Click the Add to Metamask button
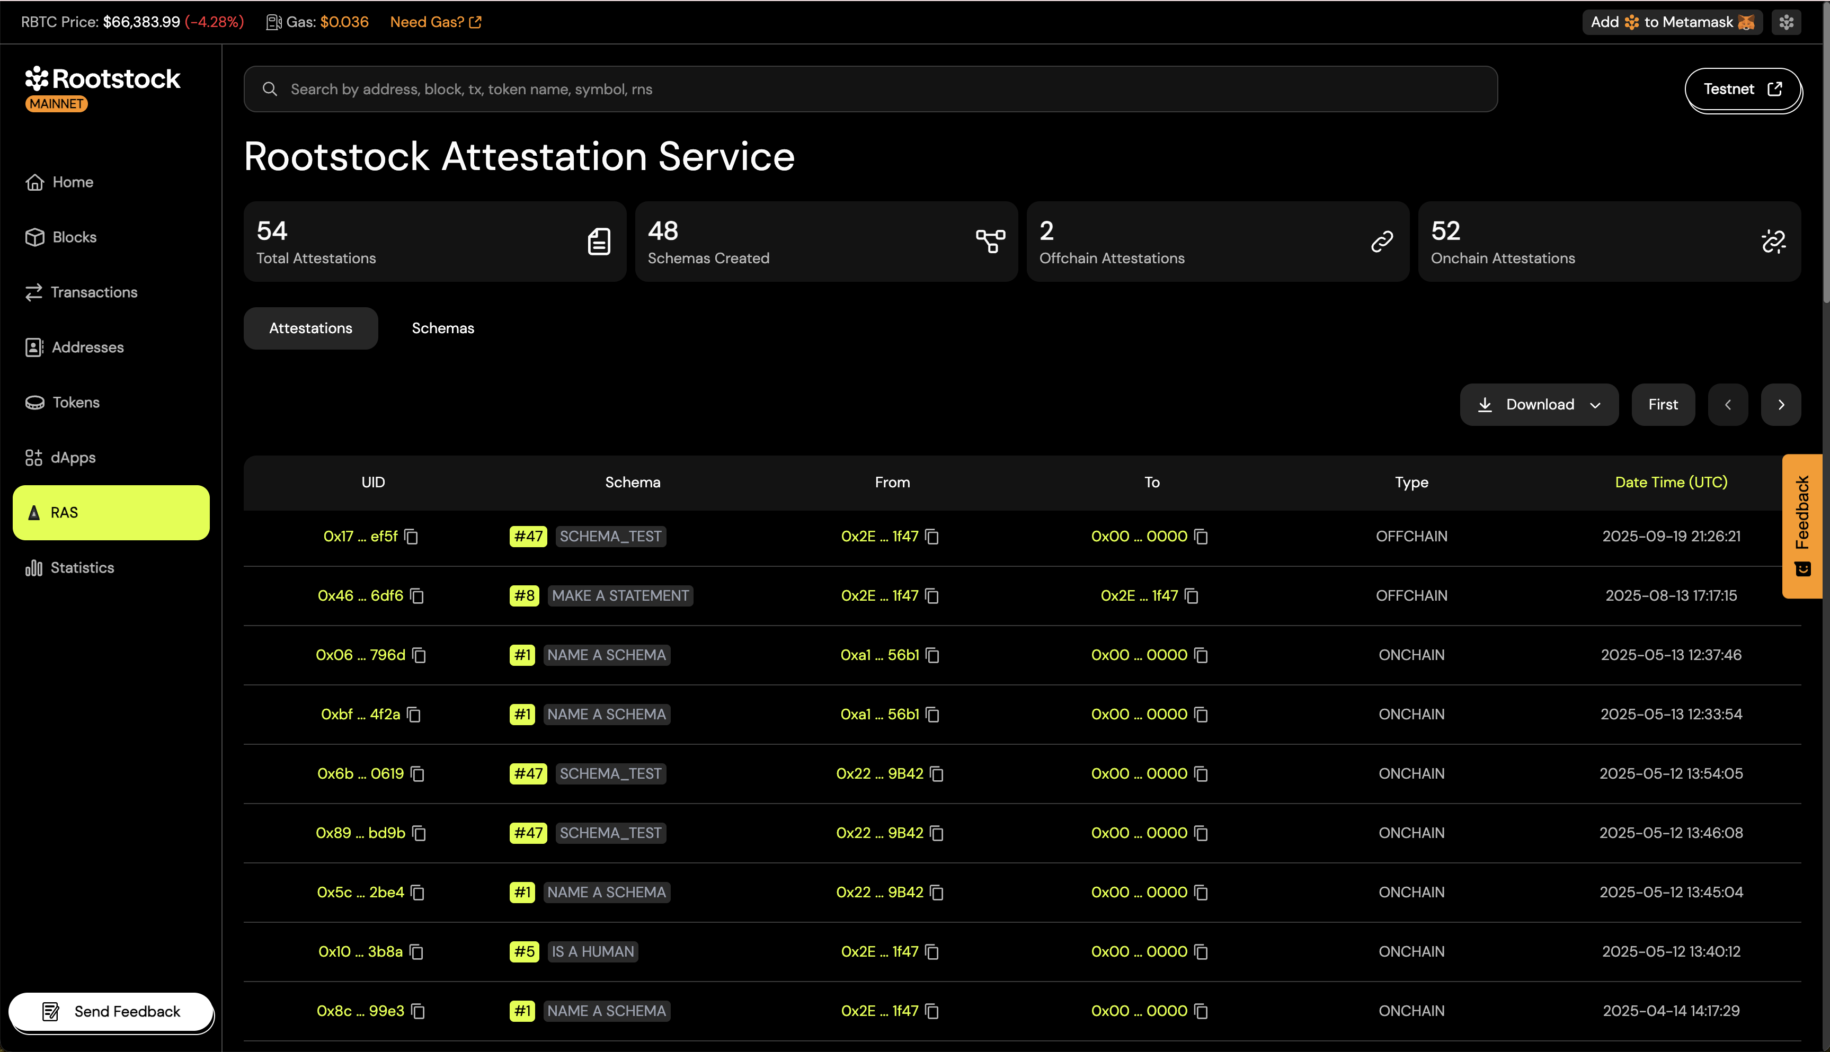This screenshot has height=1052, width=1830. pyautogui.click(x=1672, y=22)
